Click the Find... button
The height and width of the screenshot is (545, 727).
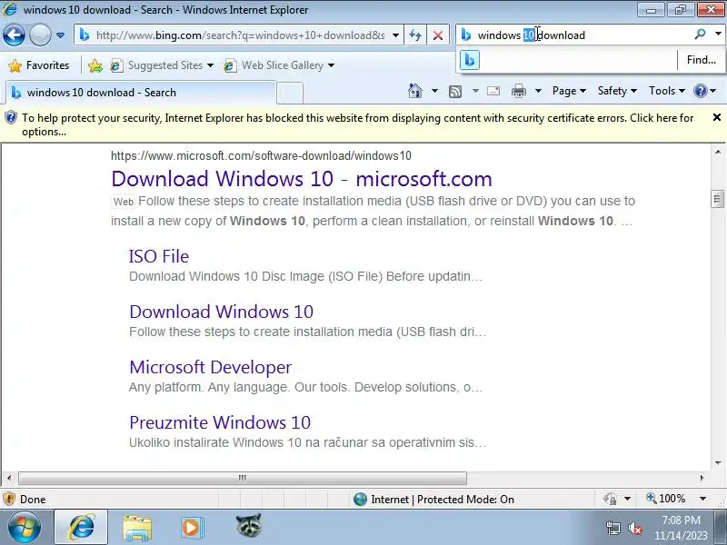tap(701, 60)
